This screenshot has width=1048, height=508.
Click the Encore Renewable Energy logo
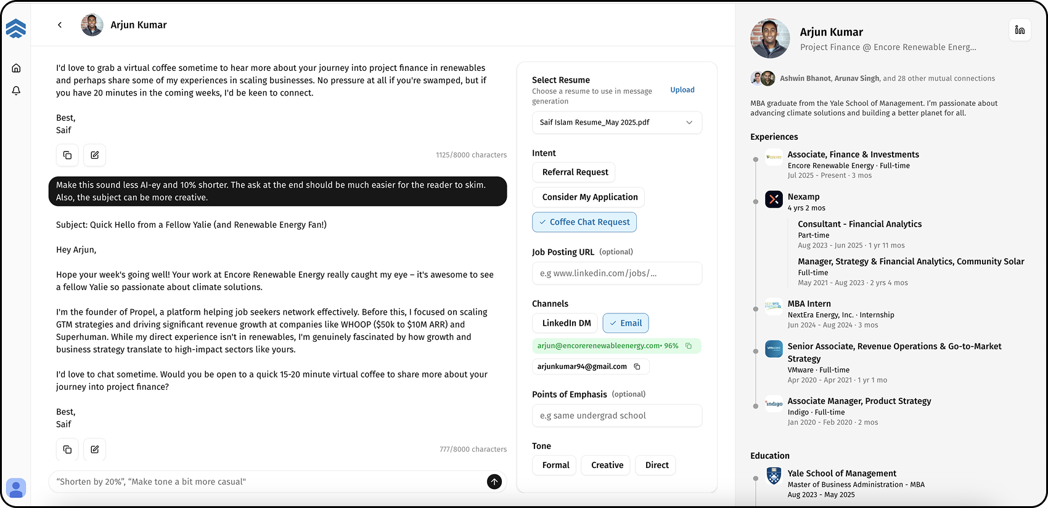click(x=774, y=157)
